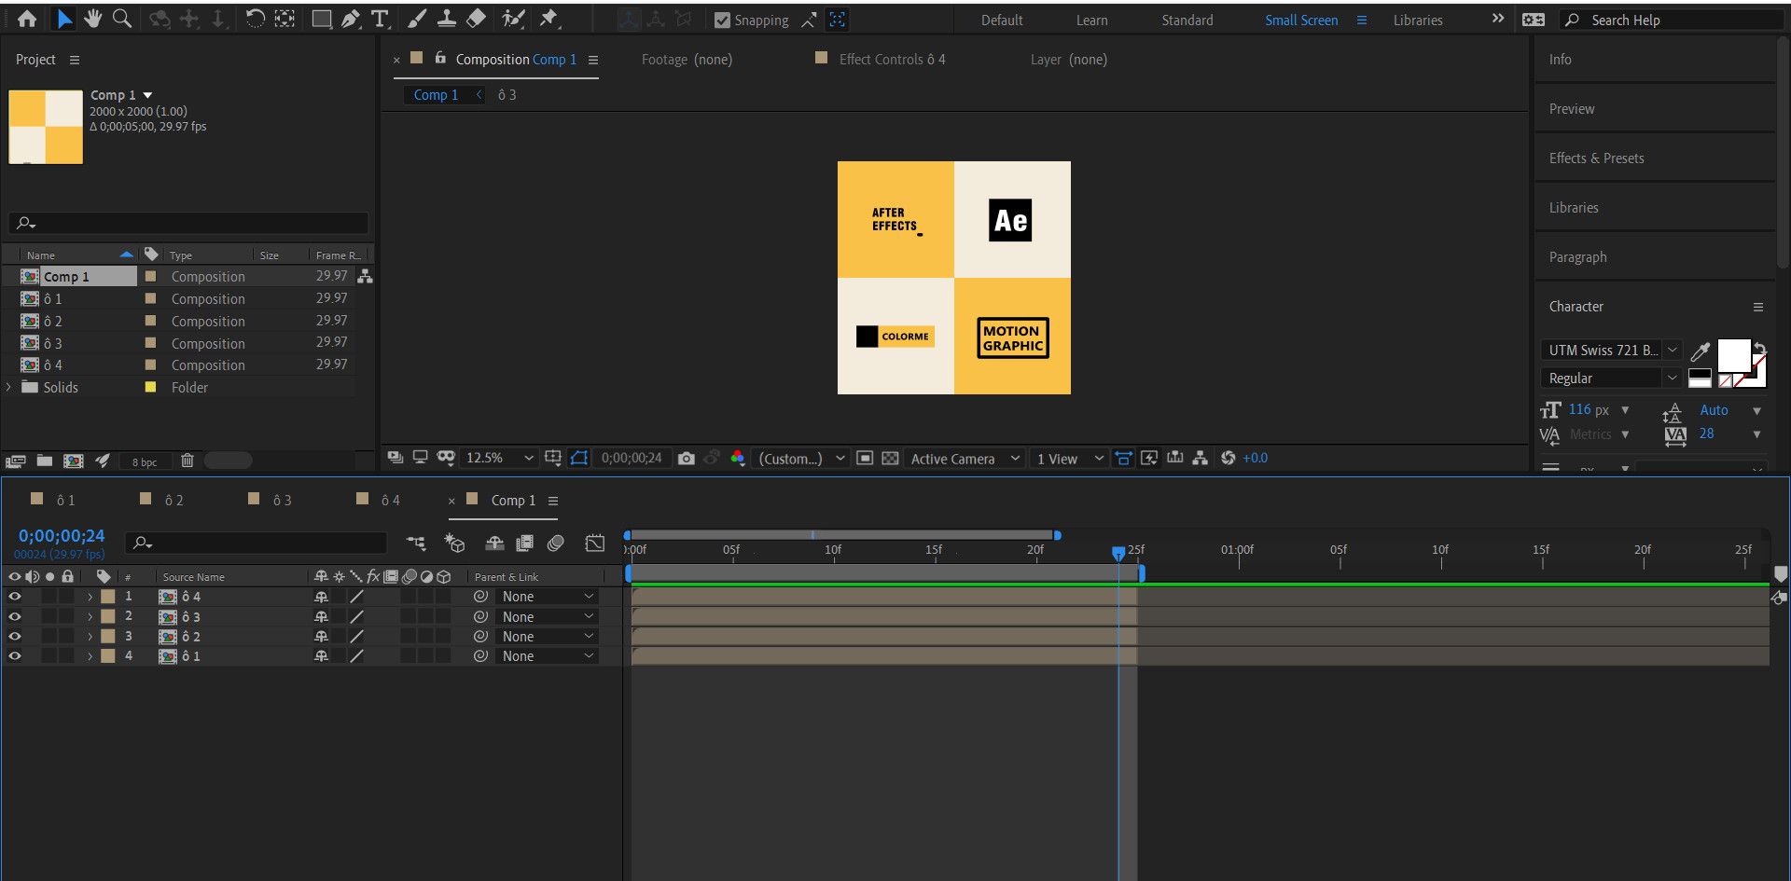Expand the Solids folder
The image size is (1791, 881).
[9, 387]
